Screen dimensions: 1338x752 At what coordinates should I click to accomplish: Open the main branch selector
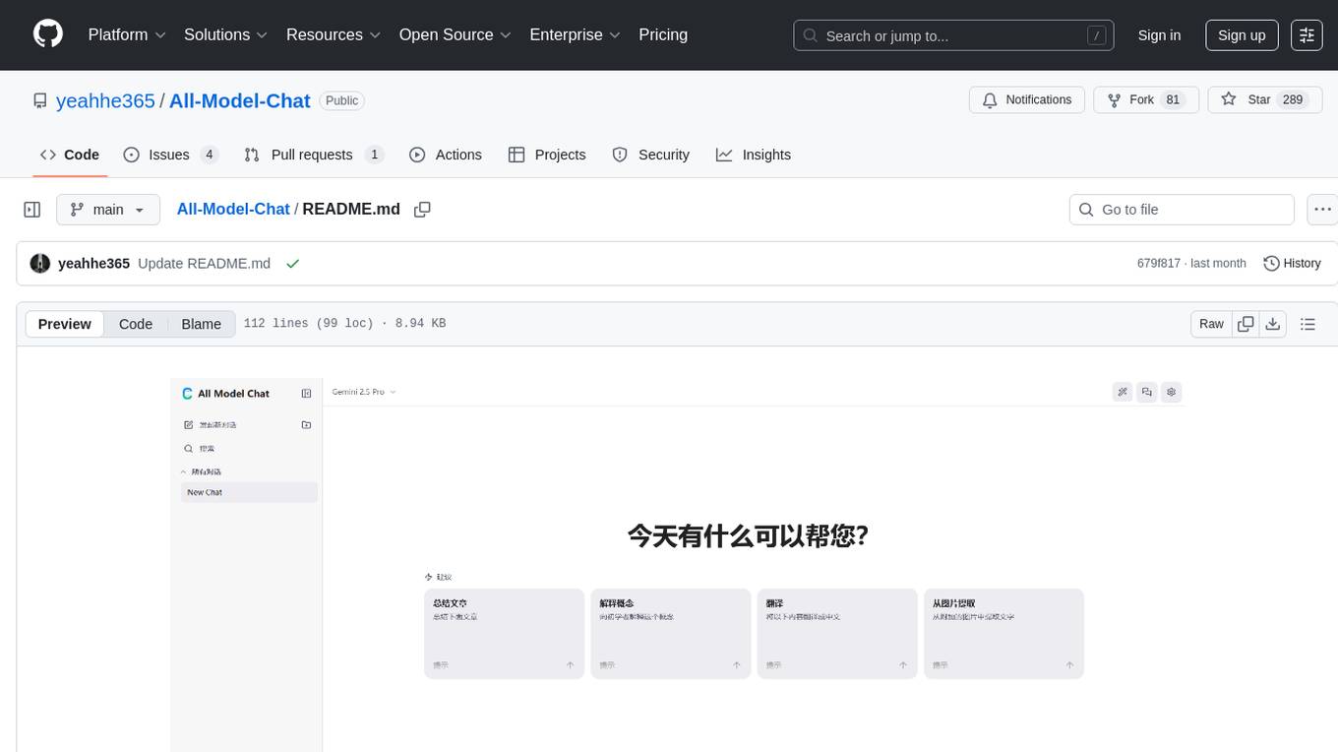(x=107, y=210)
